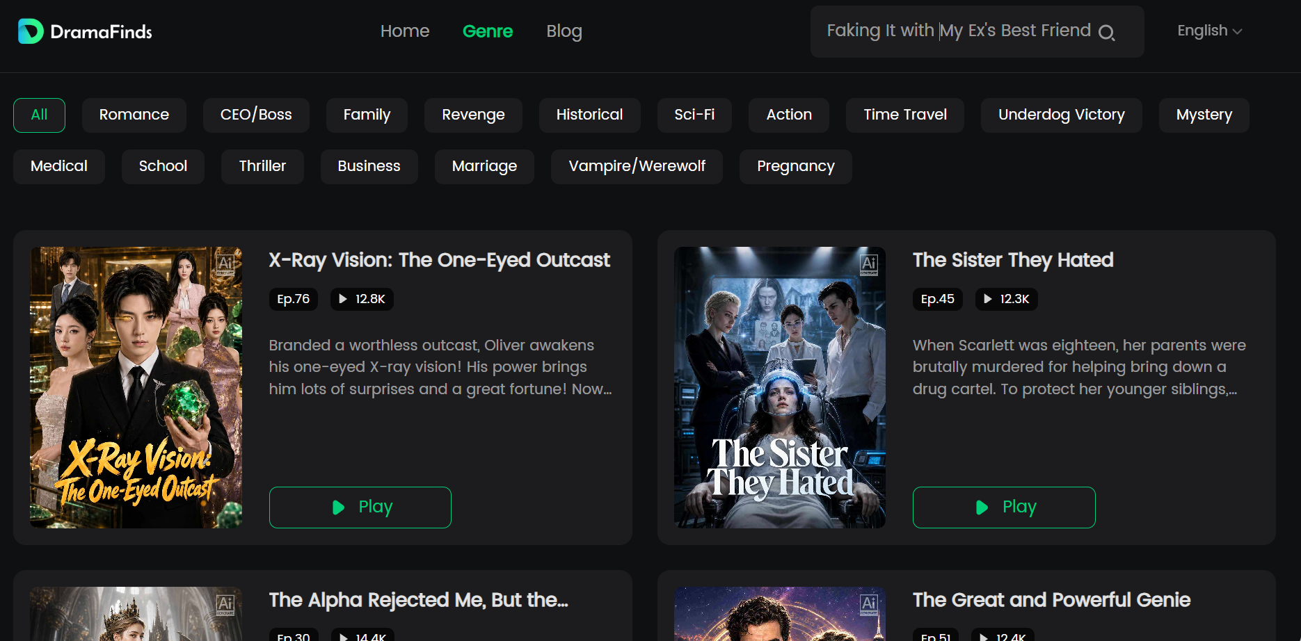The height and width of the screenshot is (641, 1301).
Task: Play X-Ray Vision: The One-Eyed Outcast
Action: [x=360, y=508]
